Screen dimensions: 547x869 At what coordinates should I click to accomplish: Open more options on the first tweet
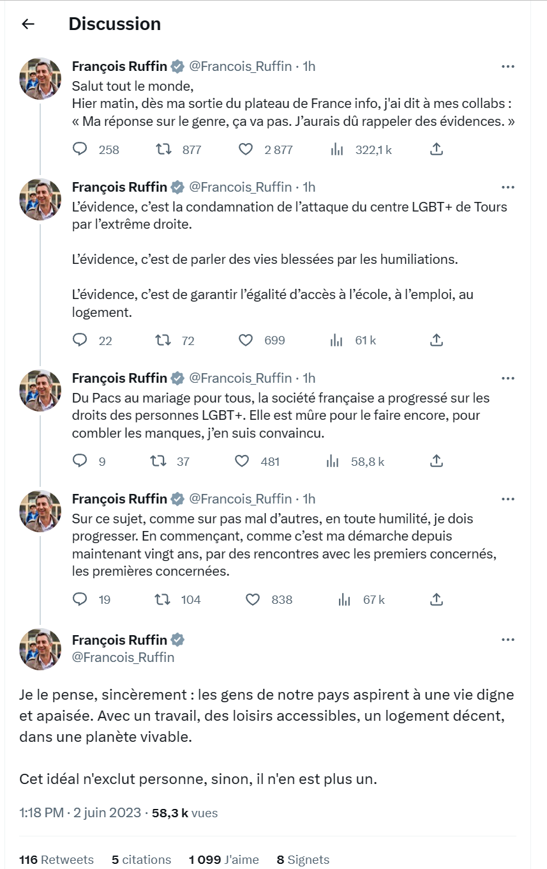coord(508,66)
